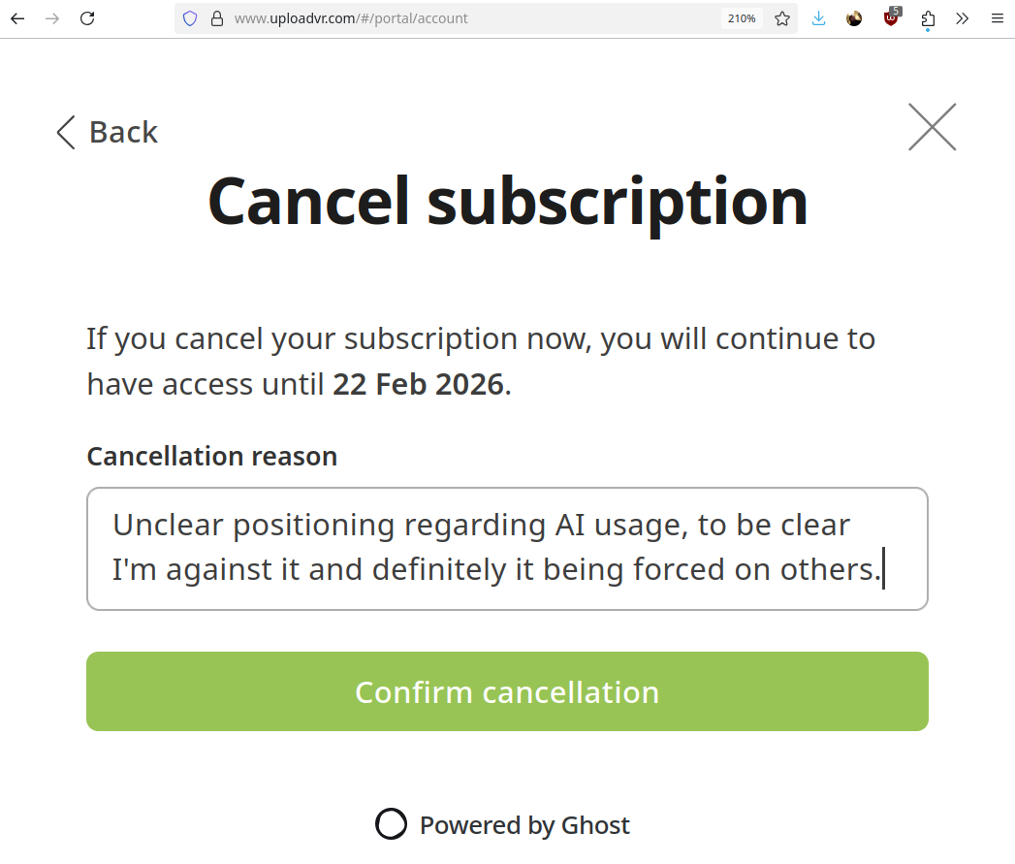Viewport: 1015px width, 864px height.
Task: Reset the 210% zoom level badge
Action: 742,18
